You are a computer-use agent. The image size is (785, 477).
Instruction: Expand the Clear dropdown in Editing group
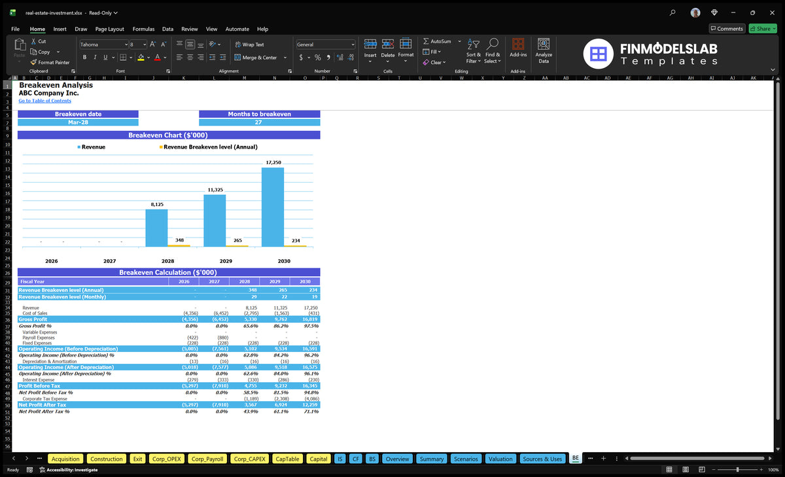click(444, 62)
